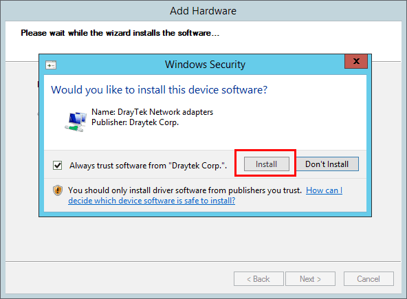Click the Always trust software label text
The width and height of the screenshot is (407, 299).
[148, 166]
